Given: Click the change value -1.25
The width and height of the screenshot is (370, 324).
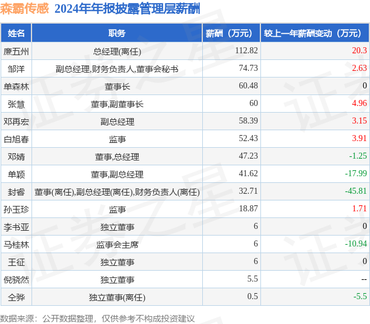Looking at the screenshot, I should pyautogui.click(x=358, y=156).
